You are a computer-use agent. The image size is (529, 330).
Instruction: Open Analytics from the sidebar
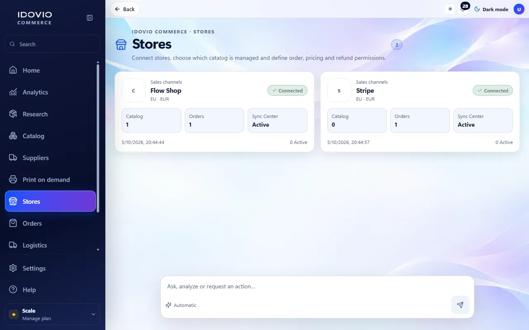pyautogui.click(x=50, y=92)
